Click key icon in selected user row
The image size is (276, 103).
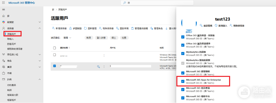coord(99,67)
